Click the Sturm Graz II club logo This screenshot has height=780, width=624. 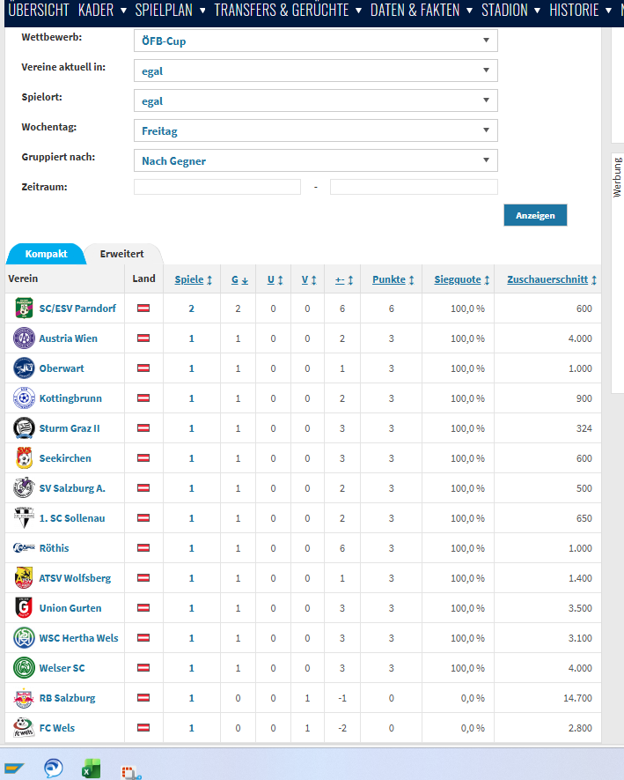click(24, 428)
